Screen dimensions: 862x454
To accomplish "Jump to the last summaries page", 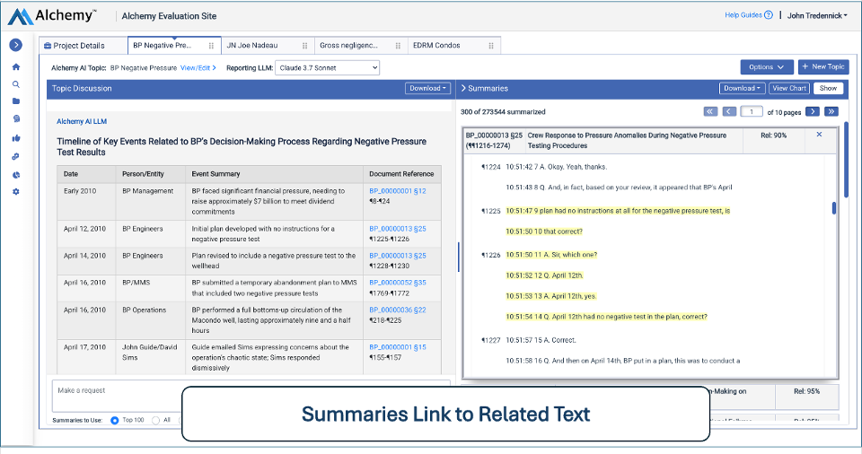I will [x=831, y=111].
